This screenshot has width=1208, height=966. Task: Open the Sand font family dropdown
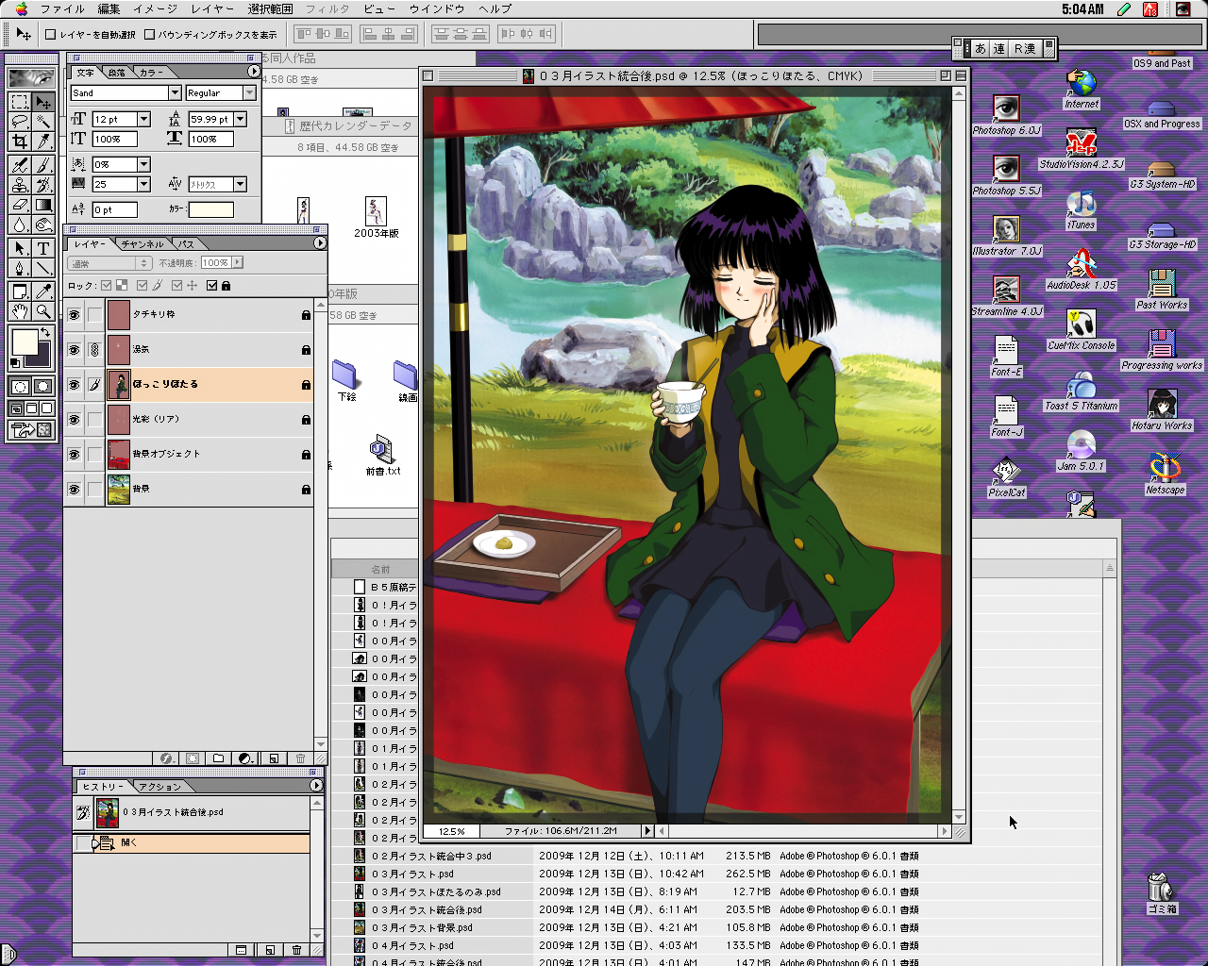click(175, 92)
